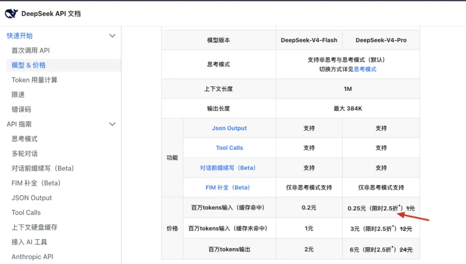The width and height of the screenshot is (466, 264).
Task: Click the 2元 Flash output price
Action: coord(309,249)
